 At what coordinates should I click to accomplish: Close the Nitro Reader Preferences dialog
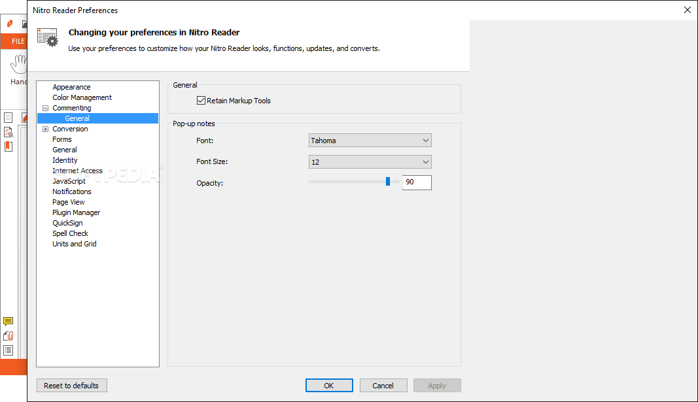coord(688,10)
